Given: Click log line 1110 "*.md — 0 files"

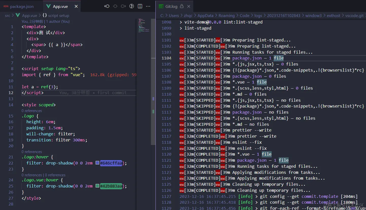Looking at the screenshot, I should (223, 94).
